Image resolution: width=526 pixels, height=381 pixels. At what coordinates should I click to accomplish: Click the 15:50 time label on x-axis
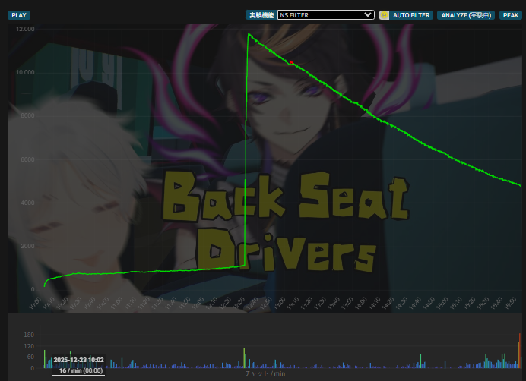tap(510, 304)
